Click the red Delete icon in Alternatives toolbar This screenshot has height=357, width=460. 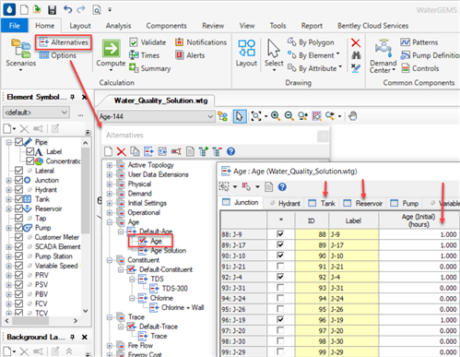(122, 151)
